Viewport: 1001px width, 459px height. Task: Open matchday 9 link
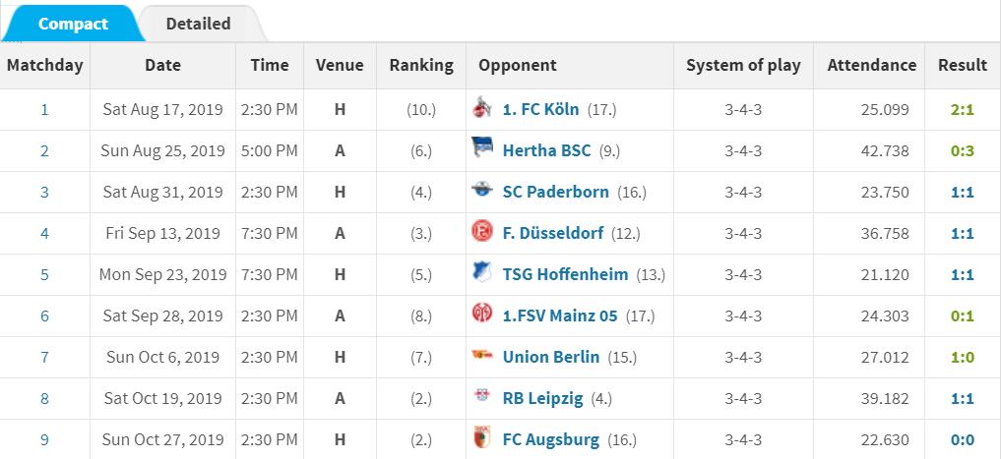pos(44,439)
